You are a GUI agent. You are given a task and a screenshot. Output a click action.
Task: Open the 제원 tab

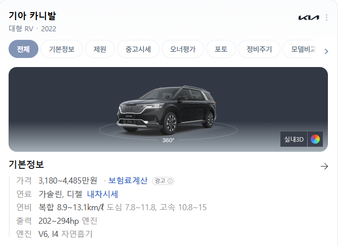click(x=100, y=49)
